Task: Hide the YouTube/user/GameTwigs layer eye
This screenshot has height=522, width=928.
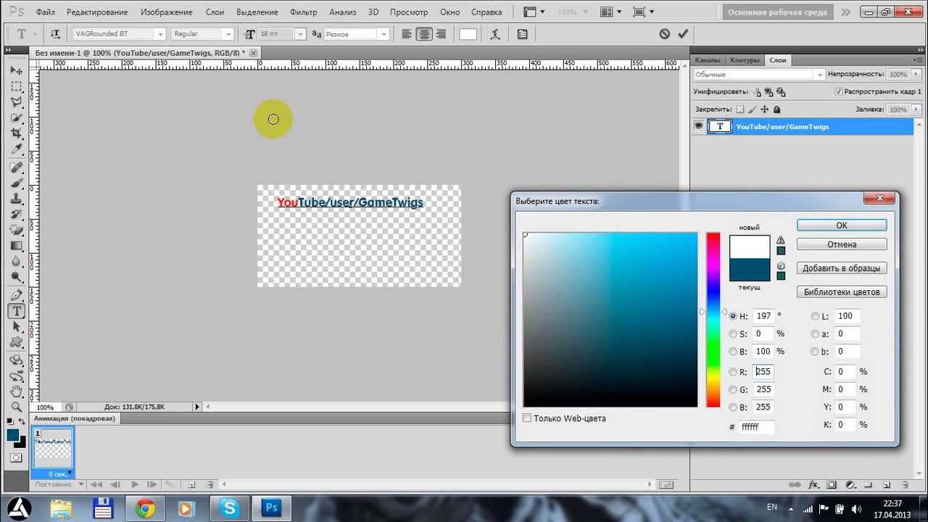Action: [x=698, y=126]
